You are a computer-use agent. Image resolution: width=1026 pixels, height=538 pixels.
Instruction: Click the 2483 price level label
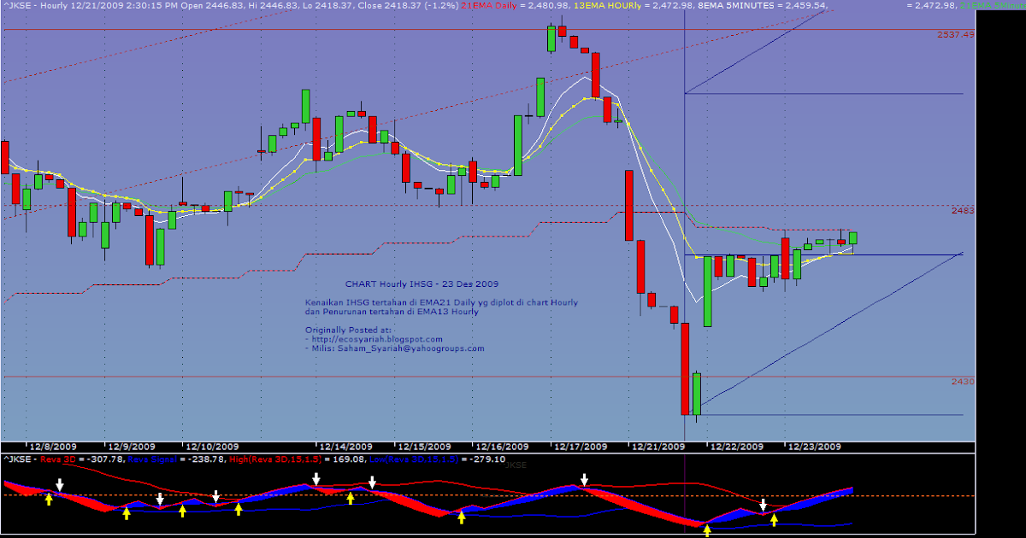[x=963, y=210]
